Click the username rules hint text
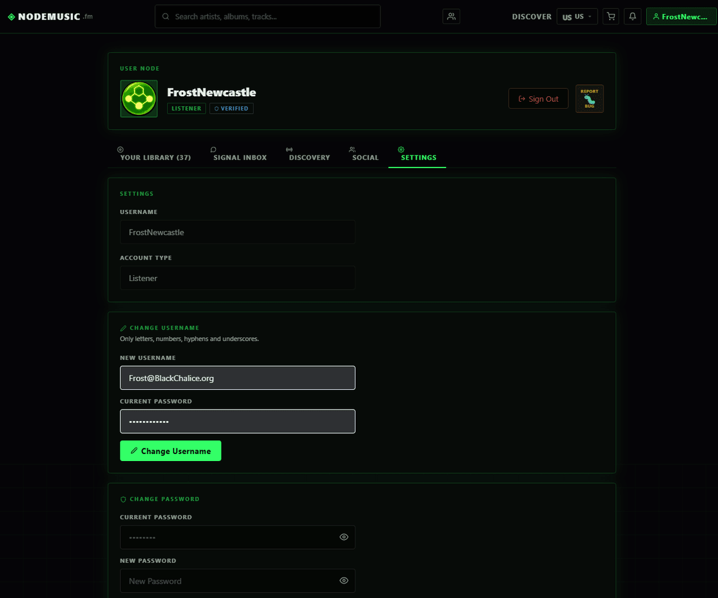This screenshot has width=718, height=598. 190,339
